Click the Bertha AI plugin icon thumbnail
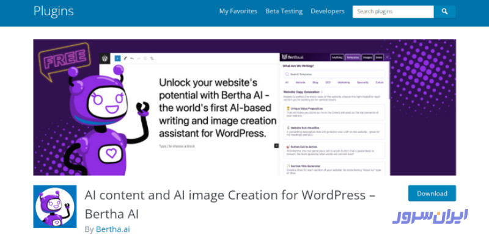The image size is (489, 244). pyautogui.click(x=55, y=207)
